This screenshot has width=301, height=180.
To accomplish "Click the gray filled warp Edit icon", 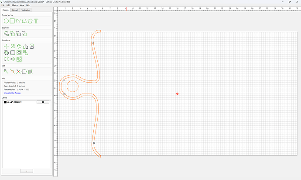I will [x=30, y=72].
